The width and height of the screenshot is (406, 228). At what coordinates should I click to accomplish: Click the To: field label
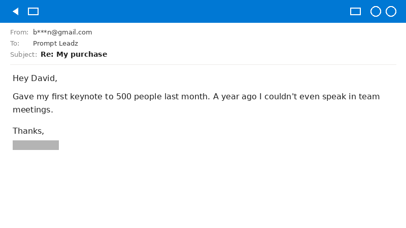[15, 44]
